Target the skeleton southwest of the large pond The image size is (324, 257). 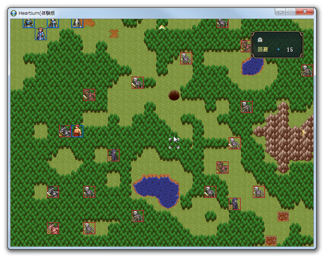click(138, 216)
